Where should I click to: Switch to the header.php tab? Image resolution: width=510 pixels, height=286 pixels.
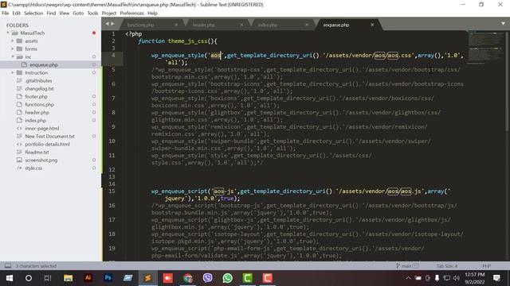click(x=204, y=25)
